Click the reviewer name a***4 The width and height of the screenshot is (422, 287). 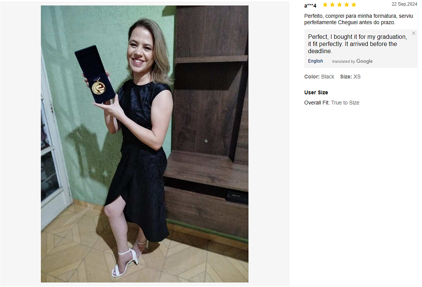[x=310, y=5]
